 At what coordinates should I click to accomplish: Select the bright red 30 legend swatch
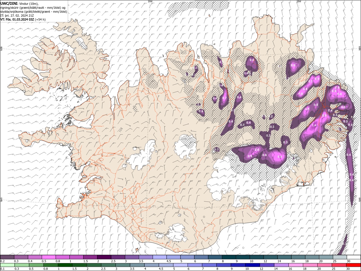pos(353,265)
